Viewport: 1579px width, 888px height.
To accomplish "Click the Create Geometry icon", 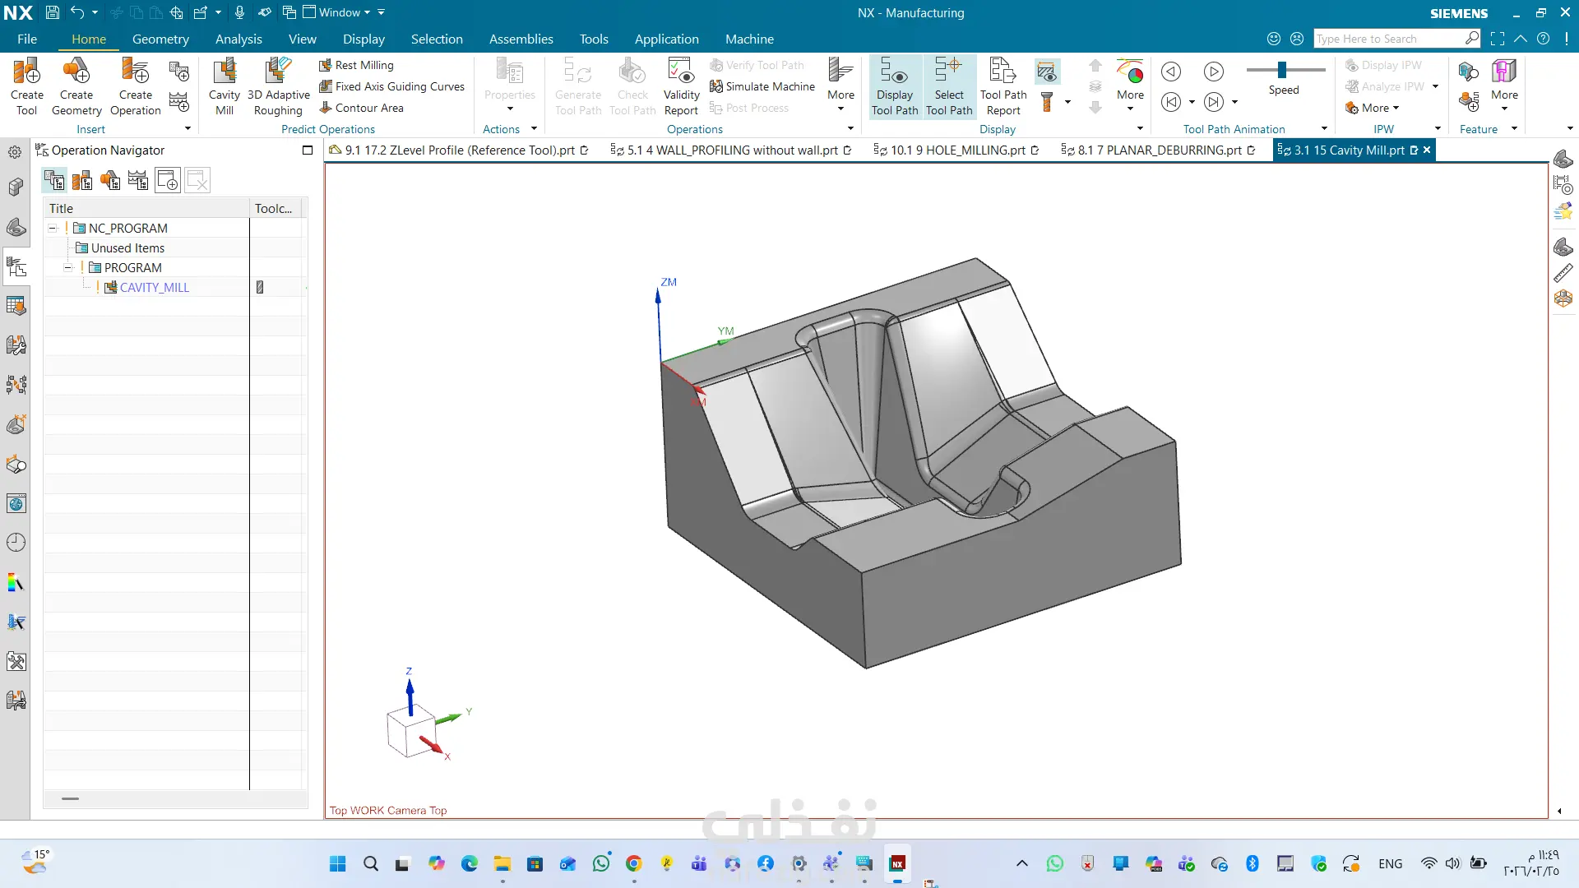I will (x=76, y=72).
